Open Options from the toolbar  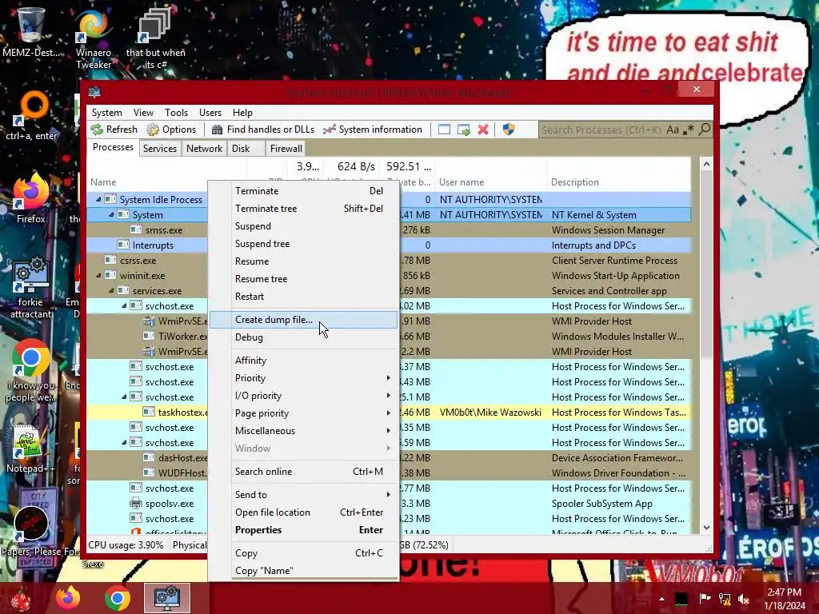pos(171,130)
